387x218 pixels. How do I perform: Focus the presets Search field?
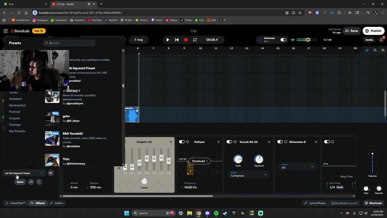(69, 43)
